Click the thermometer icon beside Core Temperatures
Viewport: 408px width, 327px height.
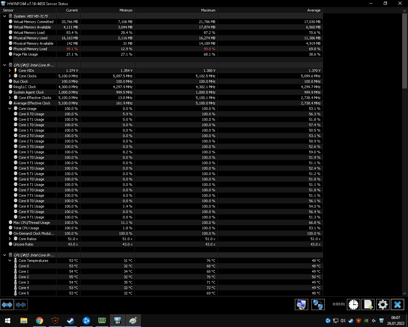tap(15, 261)
